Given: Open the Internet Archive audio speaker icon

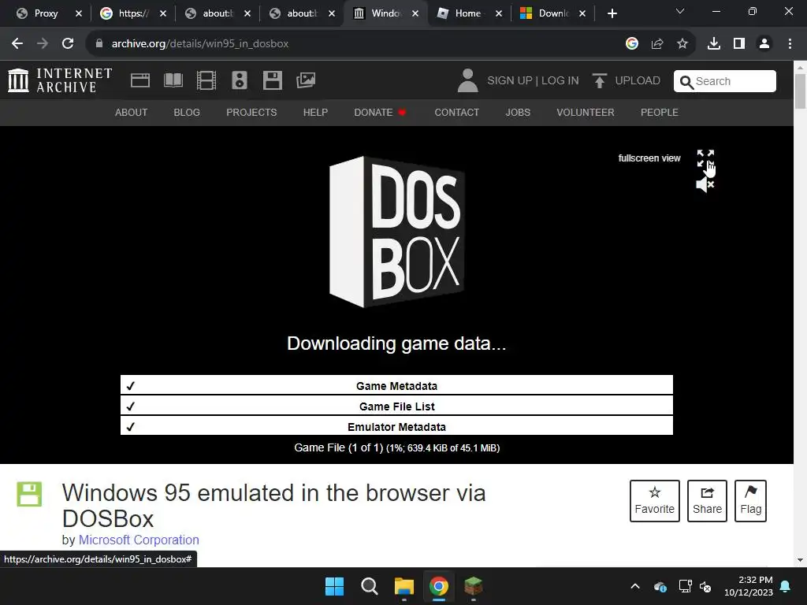Looking at the screenshot, I should [x=240, y=81].
